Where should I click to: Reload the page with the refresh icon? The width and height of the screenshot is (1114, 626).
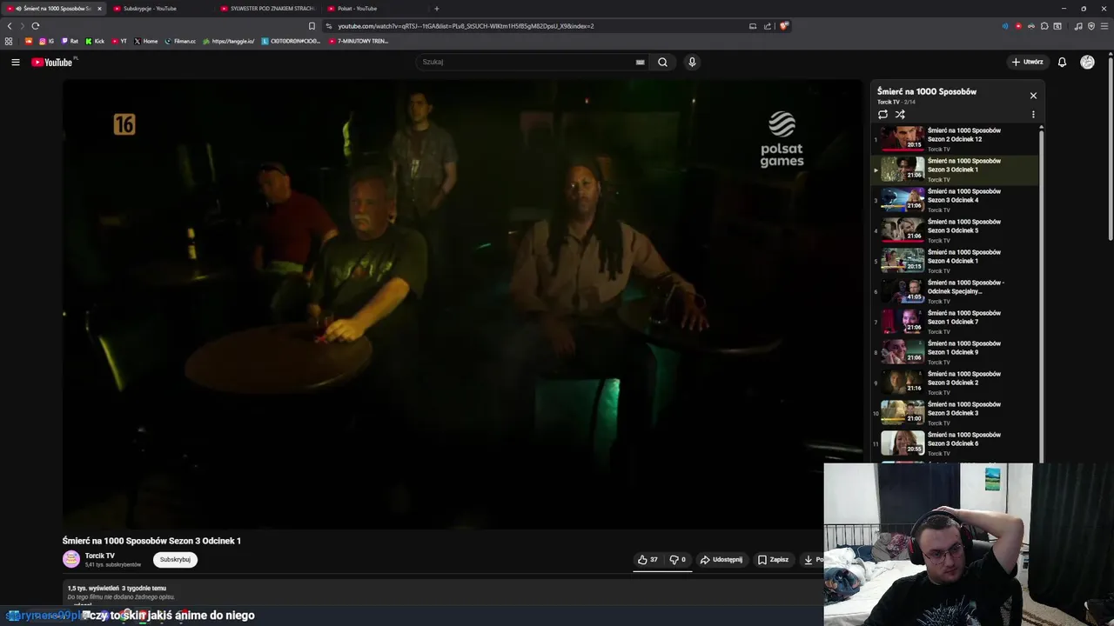click(x=36, y=26)
